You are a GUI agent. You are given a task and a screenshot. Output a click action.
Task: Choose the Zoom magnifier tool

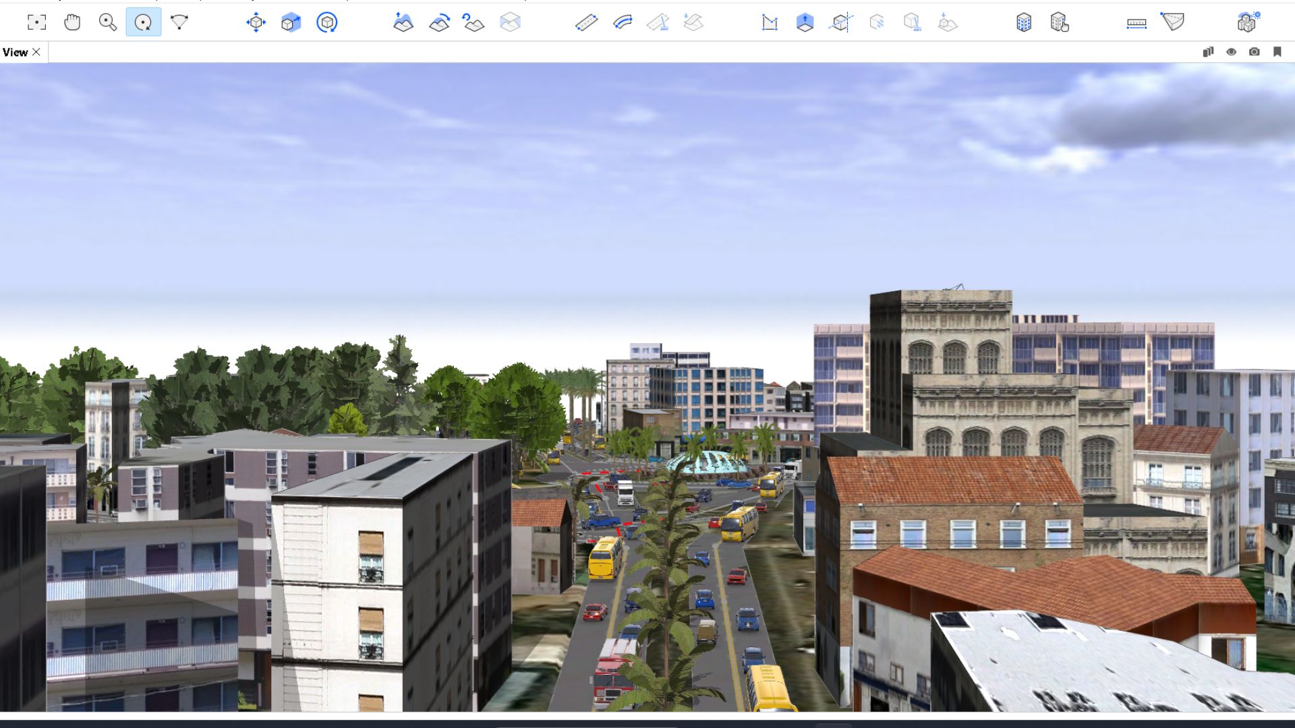pyautogui.click(x=108, y=22)
